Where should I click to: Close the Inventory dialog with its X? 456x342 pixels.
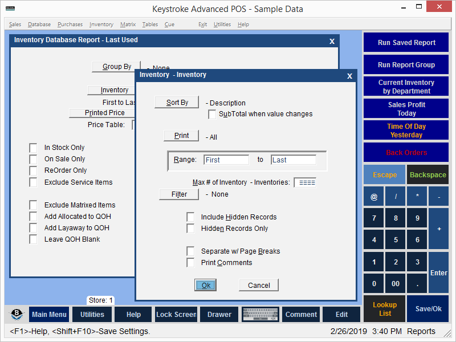pos(349,75)
